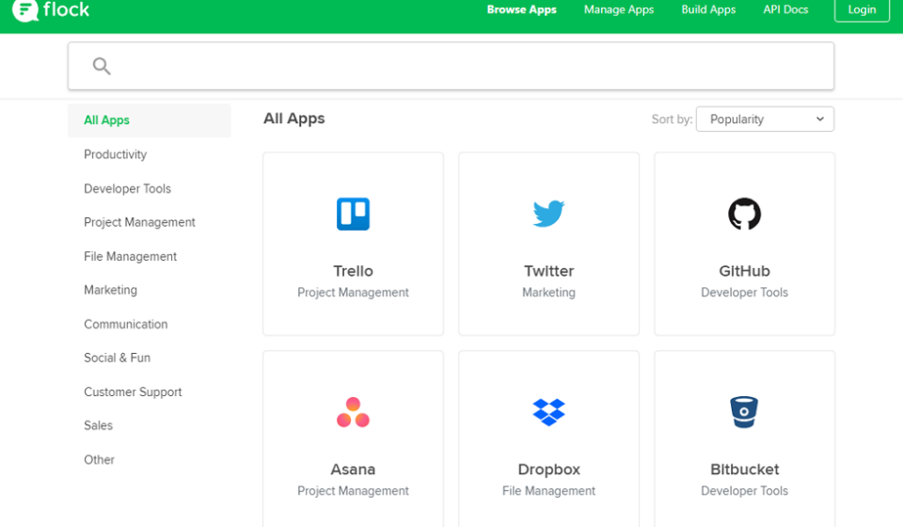Select the Productivity category
The image size is (903, 527).
point(115,154)
